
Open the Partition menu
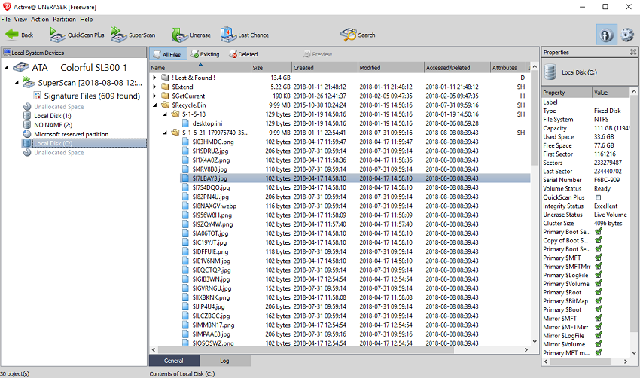click(x=64, y=19)
